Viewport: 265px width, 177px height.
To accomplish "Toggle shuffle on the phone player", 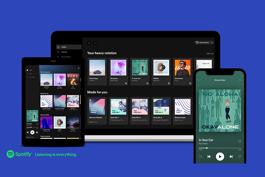I will tap(199, 156).
